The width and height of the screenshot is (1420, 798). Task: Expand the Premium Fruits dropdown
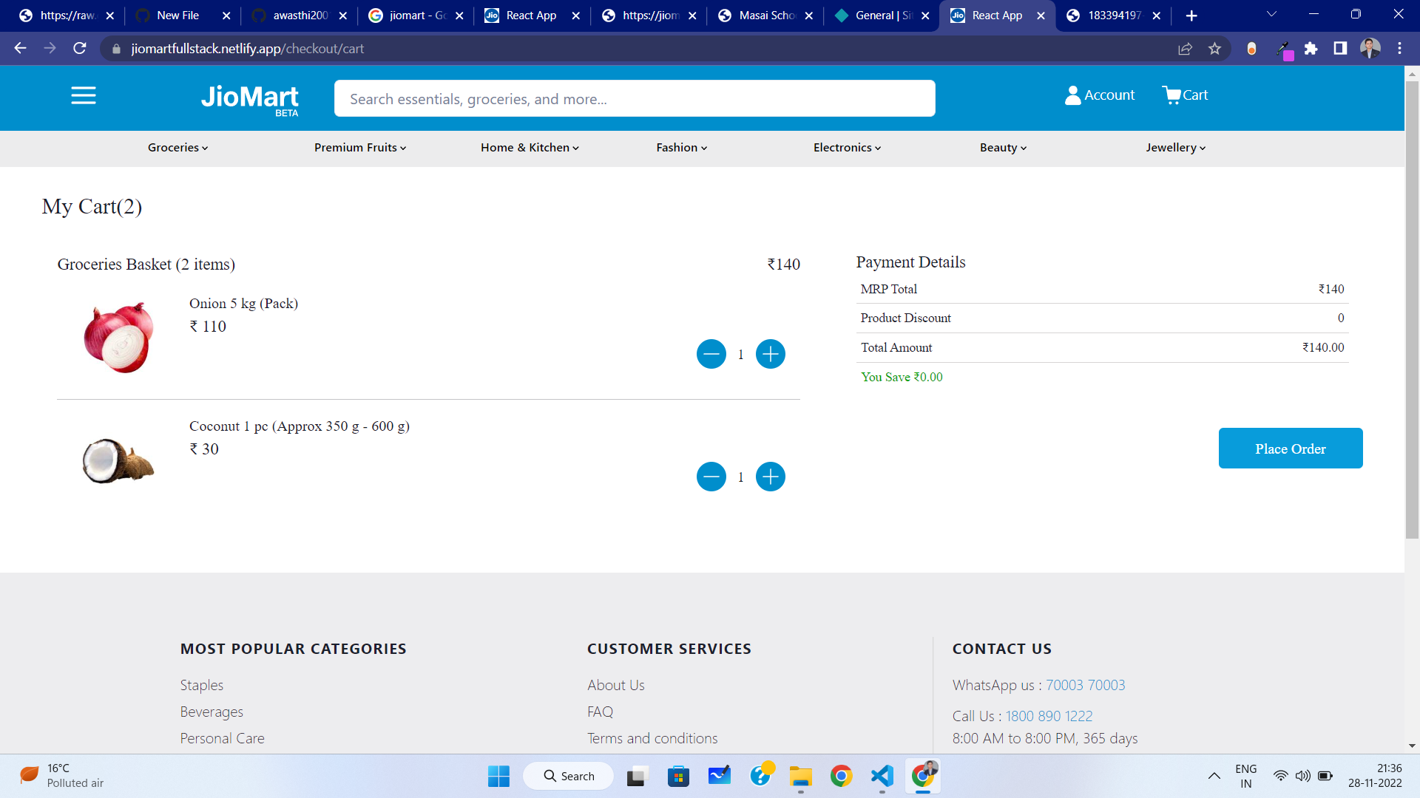click(x=360, y=148)
